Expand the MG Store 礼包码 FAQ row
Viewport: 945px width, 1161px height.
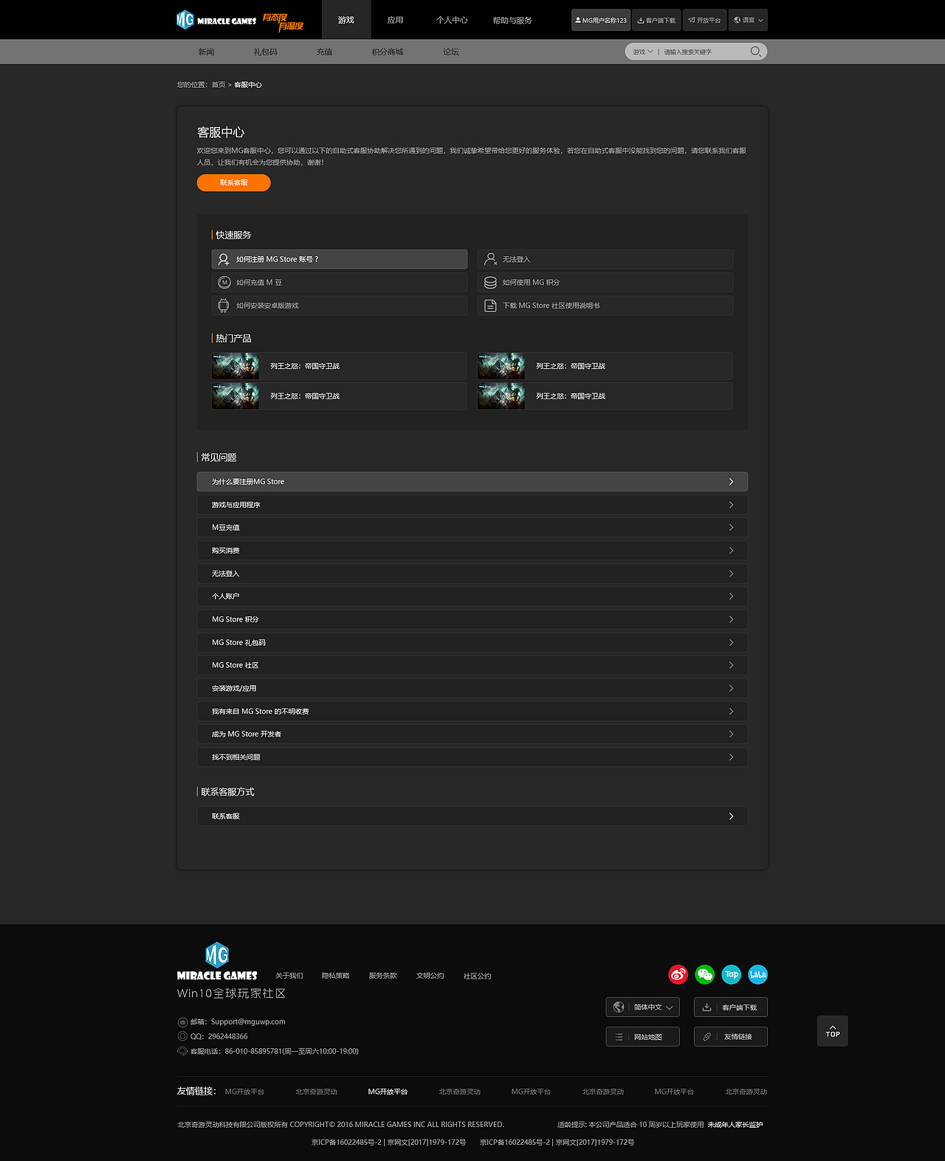coord(472,642)
